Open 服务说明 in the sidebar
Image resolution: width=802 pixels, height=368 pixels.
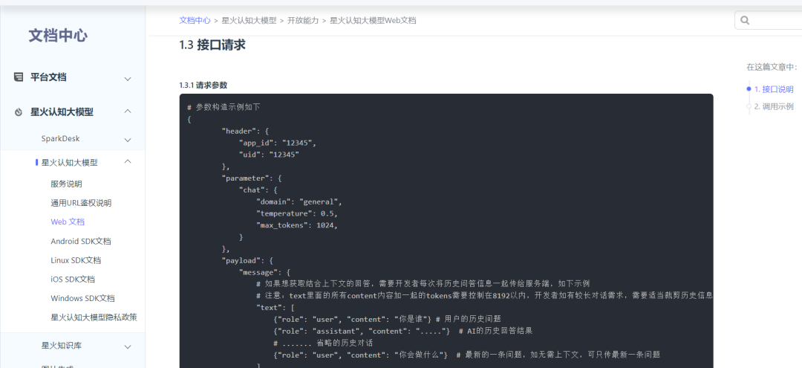click(66, 184)
